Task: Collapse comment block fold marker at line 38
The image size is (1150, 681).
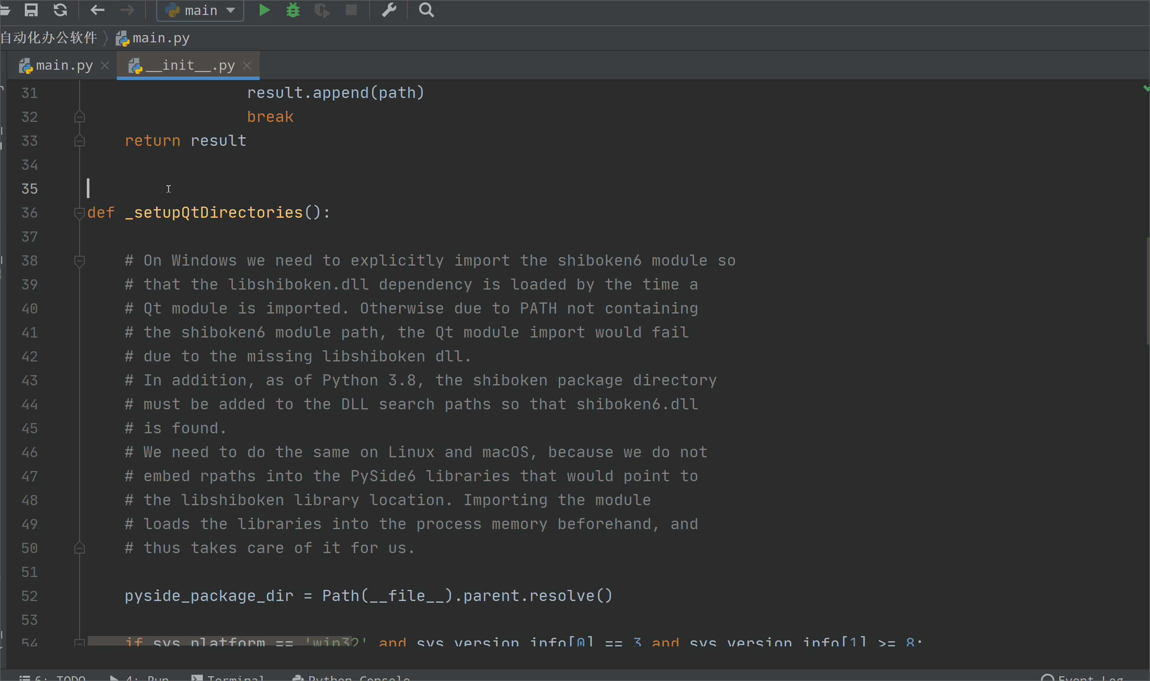Action: click(79, 261)
